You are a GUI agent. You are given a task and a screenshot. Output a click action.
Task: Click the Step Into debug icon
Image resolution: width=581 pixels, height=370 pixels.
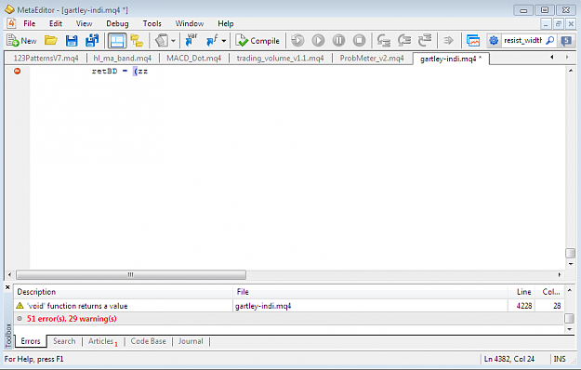coord(384,40)
